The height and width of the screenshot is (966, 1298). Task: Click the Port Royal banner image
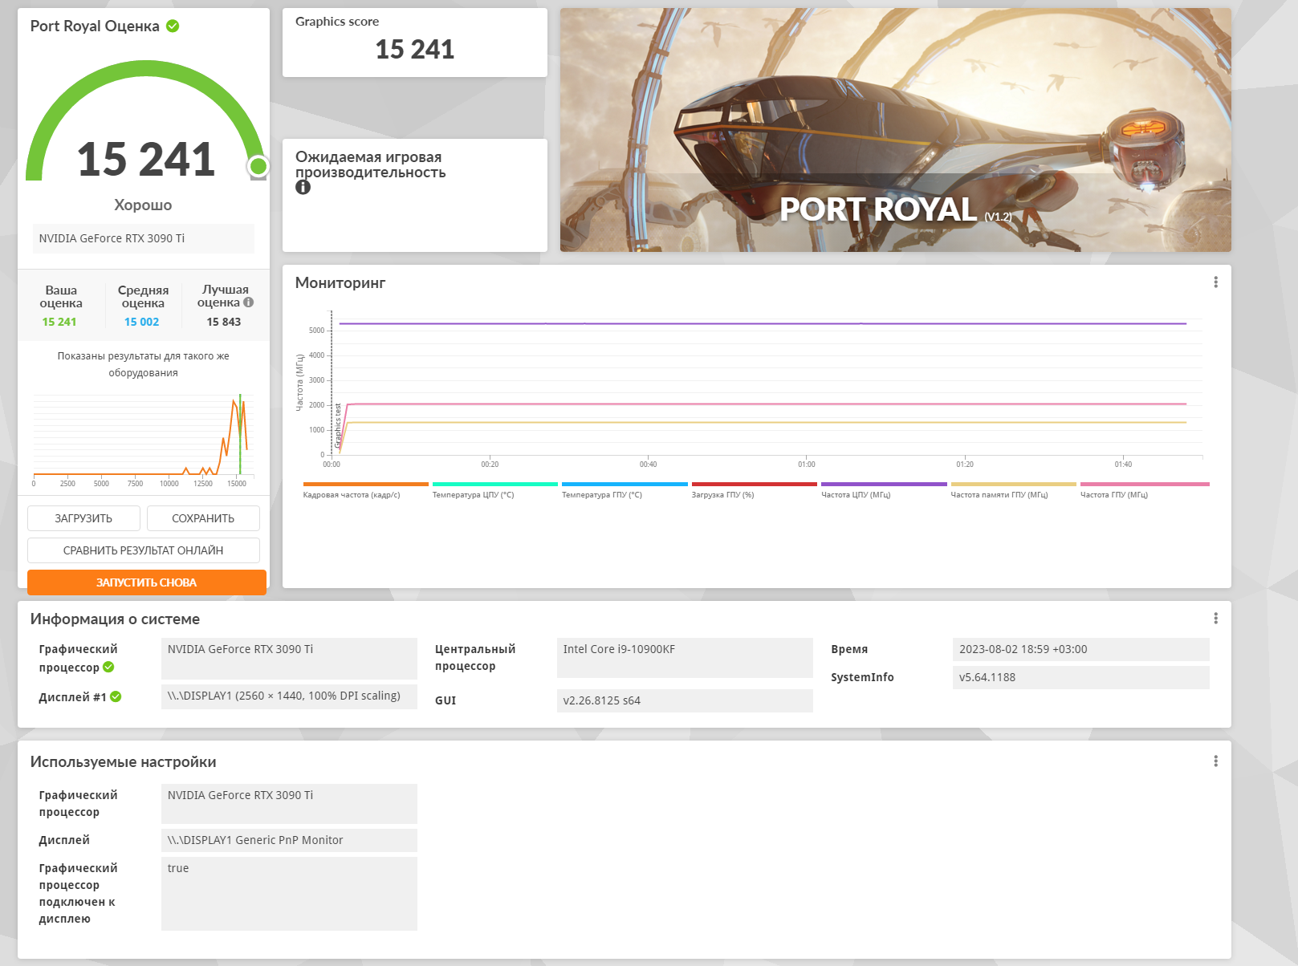pyautogui.click(x=896, y=130)
